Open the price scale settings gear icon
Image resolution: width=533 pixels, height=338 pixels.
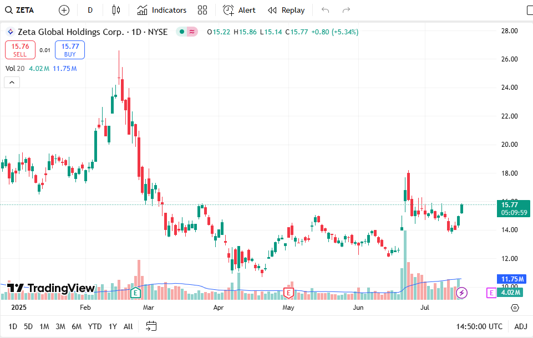(515, 308)
